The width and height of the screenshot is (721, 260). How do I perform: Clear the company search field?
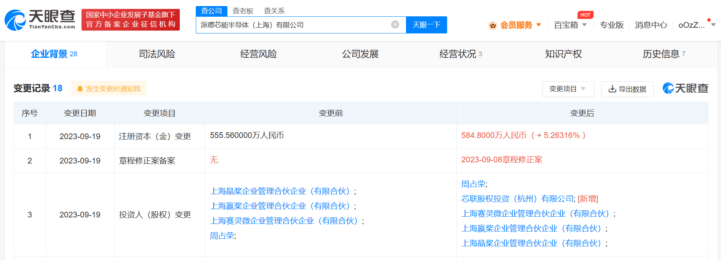tap(395, 25)
